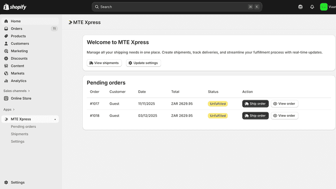Click the sidebar Settings gear icon
This screenshot has height=189, width=336.
tap(6, 183)
